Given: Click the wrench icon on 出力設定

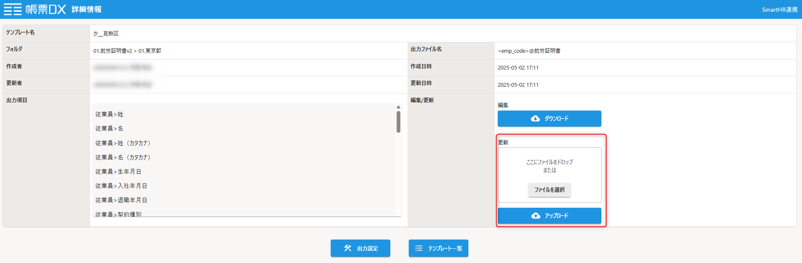Looking at the screenshot, I should point(347,248).
